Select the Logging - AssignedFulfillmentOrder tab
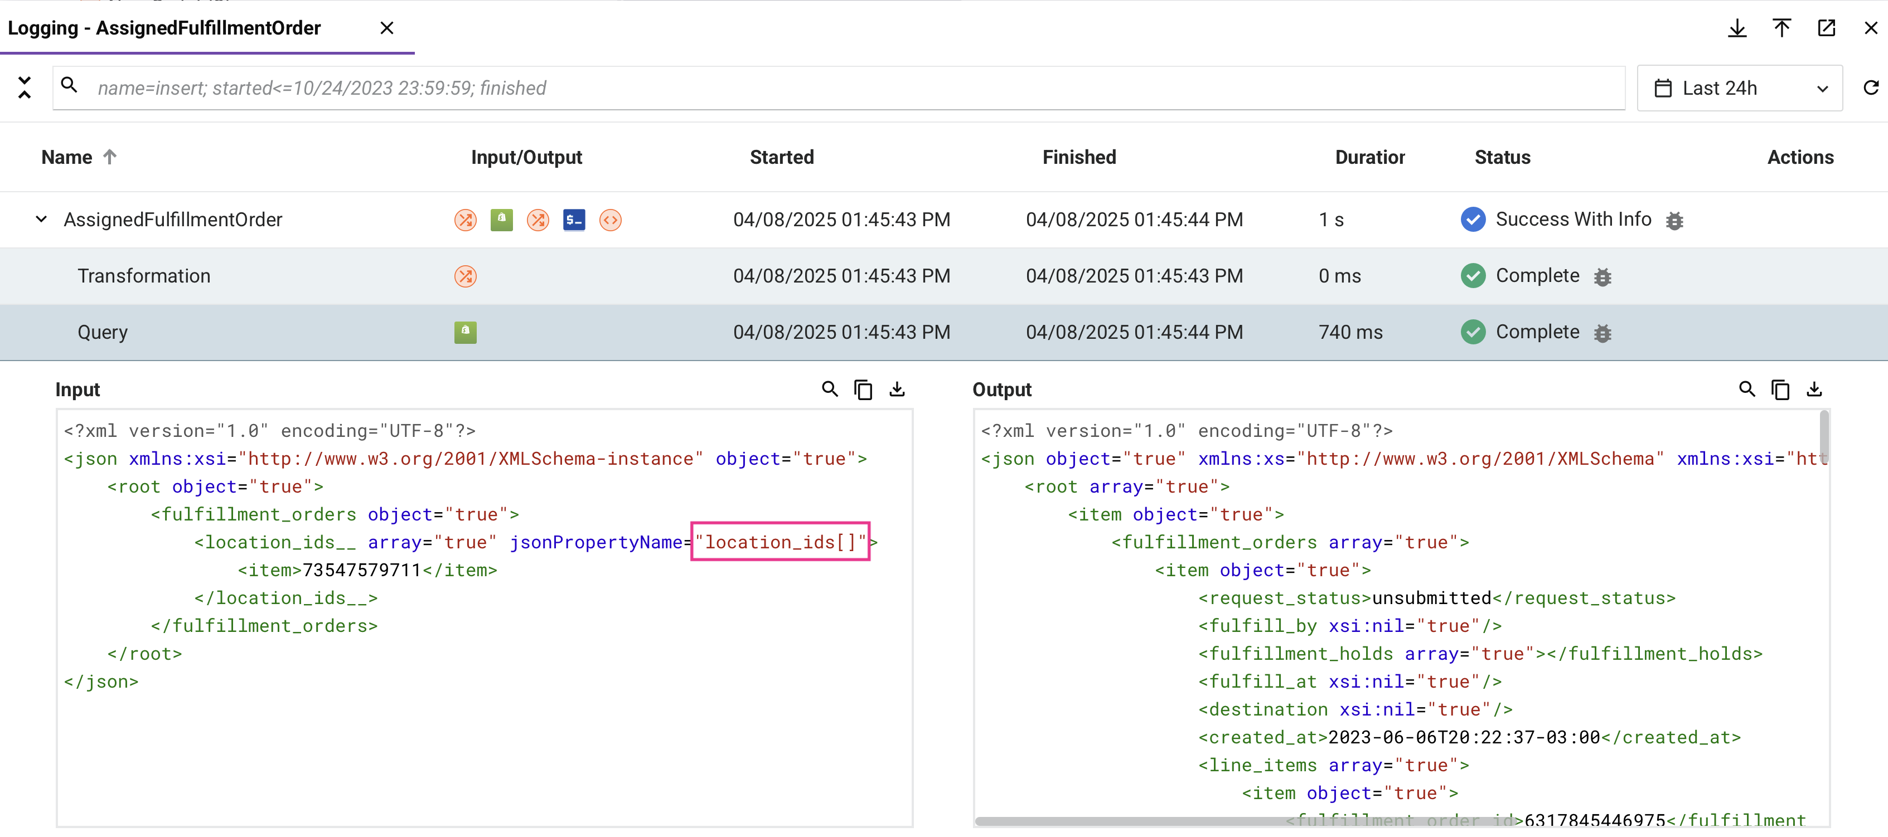 (x=164, y=28)
